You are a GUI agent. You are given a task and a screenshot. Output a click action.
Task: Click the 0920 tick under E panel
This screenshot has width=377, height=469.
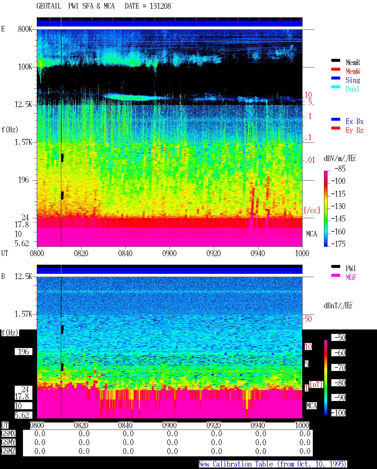[214, 253]
